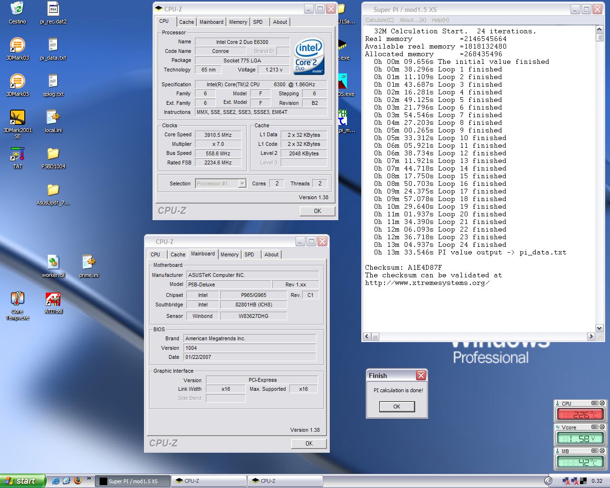Viewport: 610px width, 488px height.
Task: Close the Finish dialog with X
Action: (421, 376)
